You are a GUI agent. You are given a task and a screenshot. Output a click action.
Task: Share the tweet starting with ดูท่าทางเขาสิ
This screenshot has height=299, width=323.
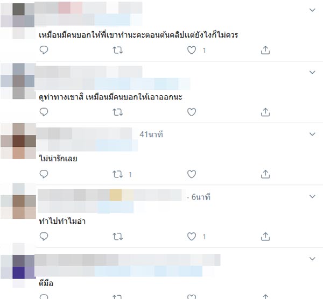(x=265, y=112)
